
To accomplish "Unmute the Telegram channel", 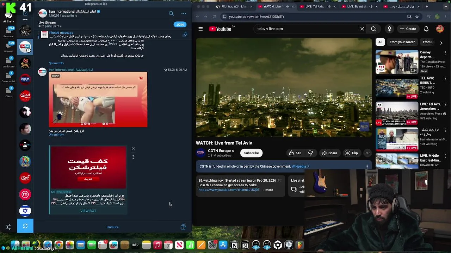I will tap(112, 227).
